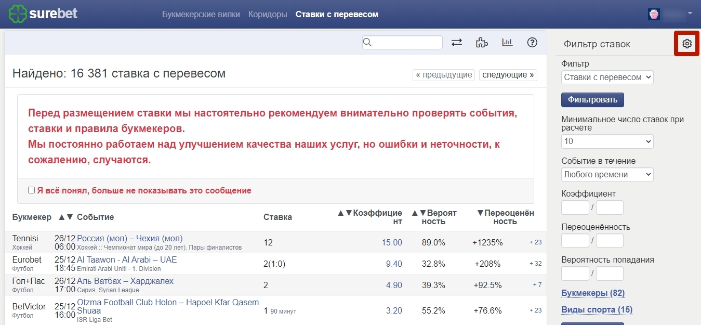Click minimum Вероятность попадания input

pyautogui.click(x=575, y=273)
